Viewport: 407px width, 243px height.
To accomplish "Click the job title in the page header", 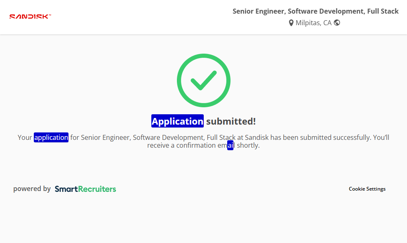I will [315, 11].
